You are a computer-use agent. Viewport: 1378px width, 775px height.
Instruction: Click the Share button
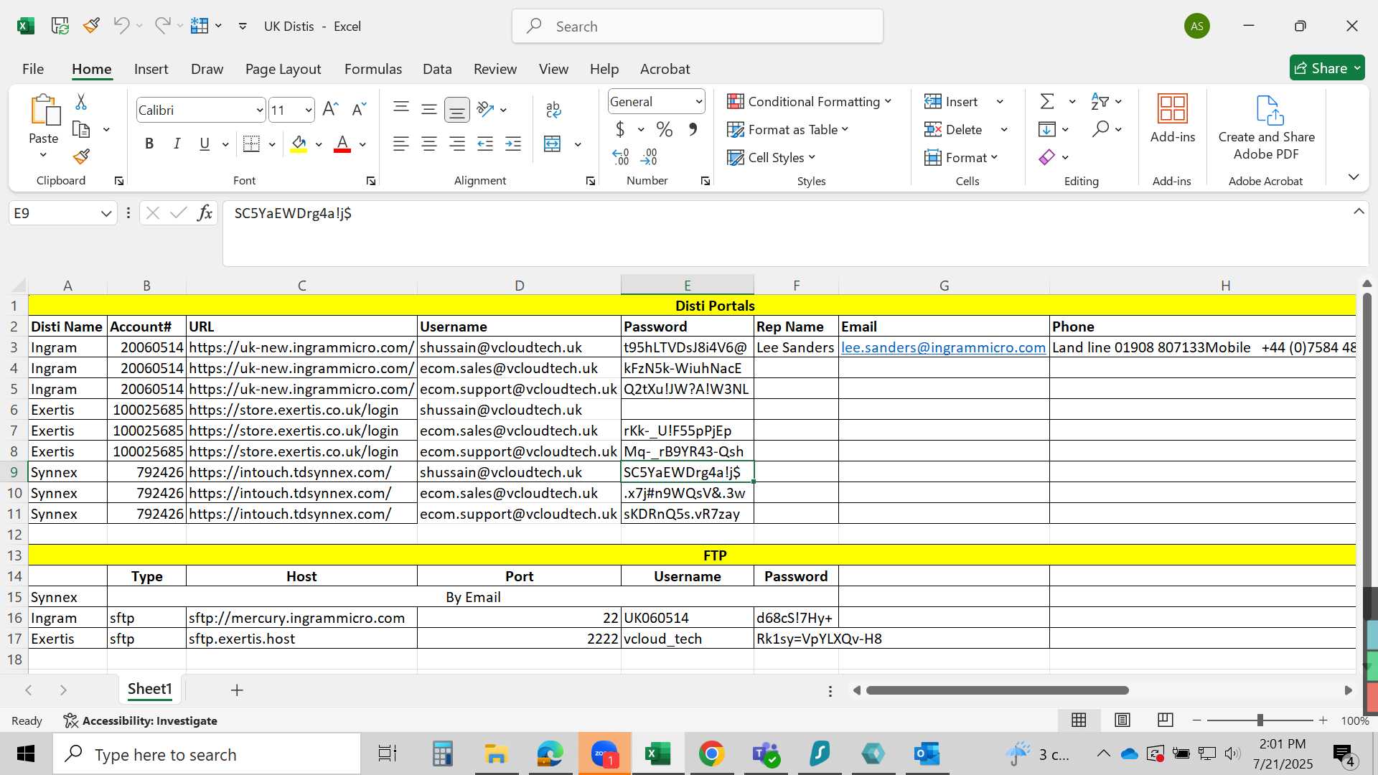pos(1326,68)
